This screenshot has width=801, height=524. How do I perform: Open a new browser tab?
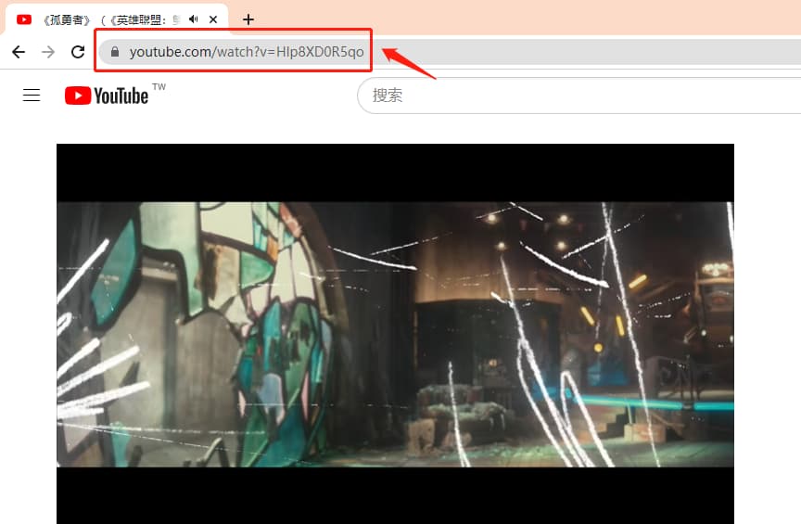click(x=248, y=19)
